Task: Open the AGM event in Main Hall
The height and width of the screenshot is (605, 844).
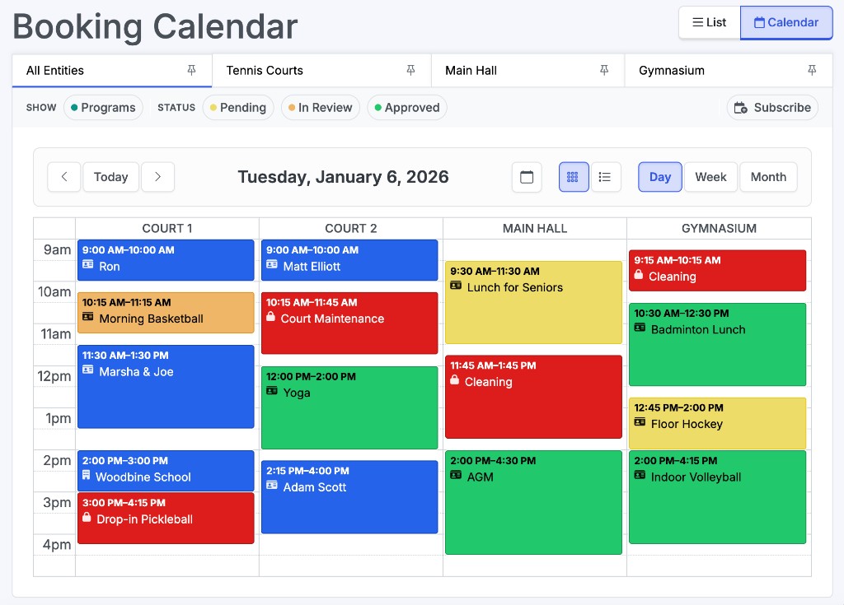Action: tap(532, 500)
